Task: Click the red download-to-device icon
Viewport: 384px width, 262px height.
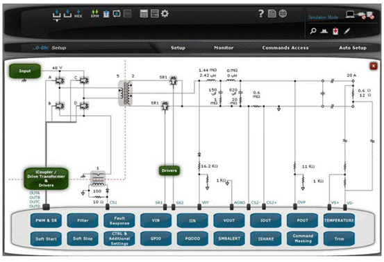Action: tap(335, 31)
